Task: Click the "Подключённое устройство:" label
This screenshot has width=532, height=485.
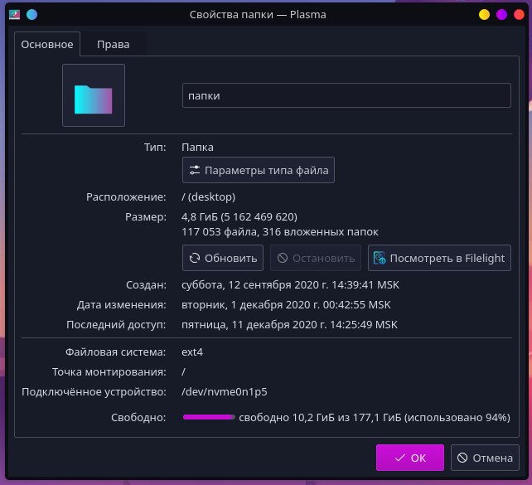Action: pos(94,392)
